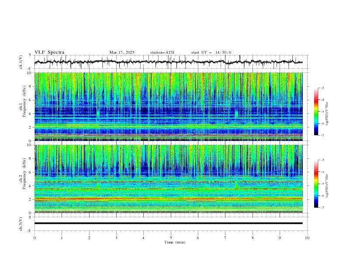
Task: Click the ch.1 voltage waveform trace
Action: (x=168, y=62)
